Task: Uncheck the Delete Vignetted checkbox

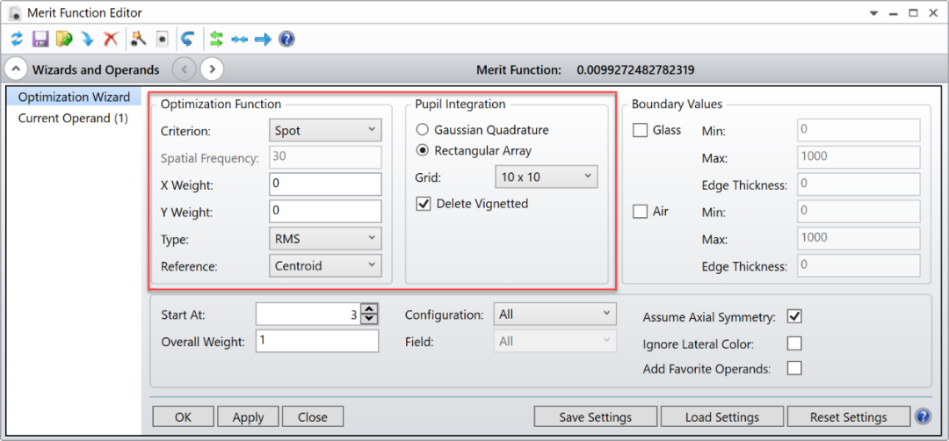Action: click(424, 204)
